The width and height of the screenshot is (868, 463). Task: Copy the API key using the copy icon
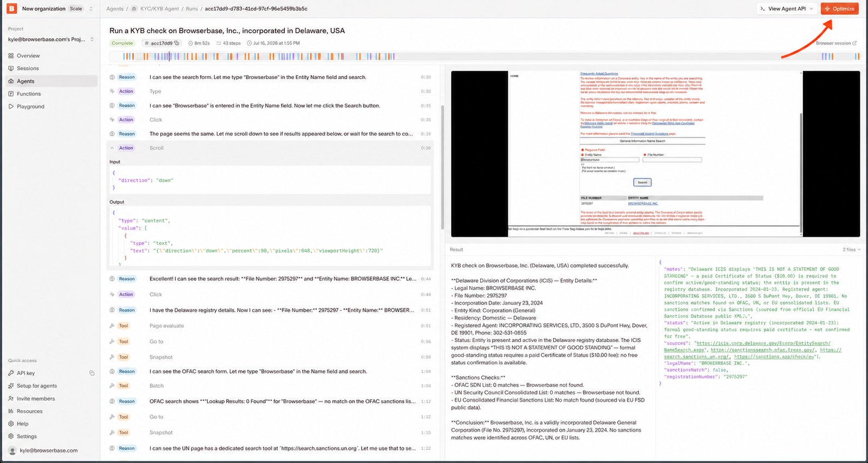pos(92,373)
